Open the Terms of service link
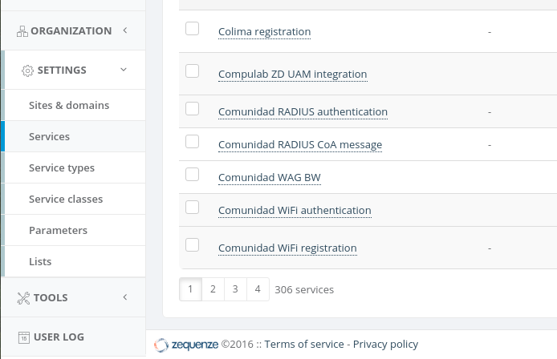 click(304, 345)
